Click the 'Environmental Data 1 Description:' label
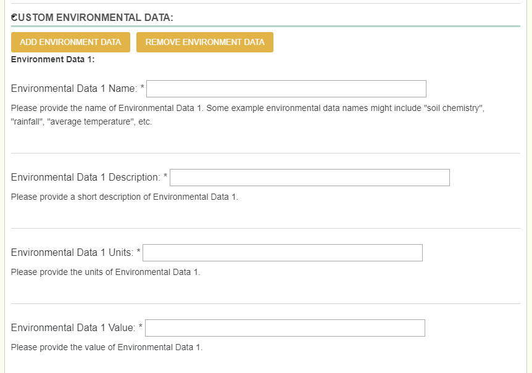 click(86, 178)
